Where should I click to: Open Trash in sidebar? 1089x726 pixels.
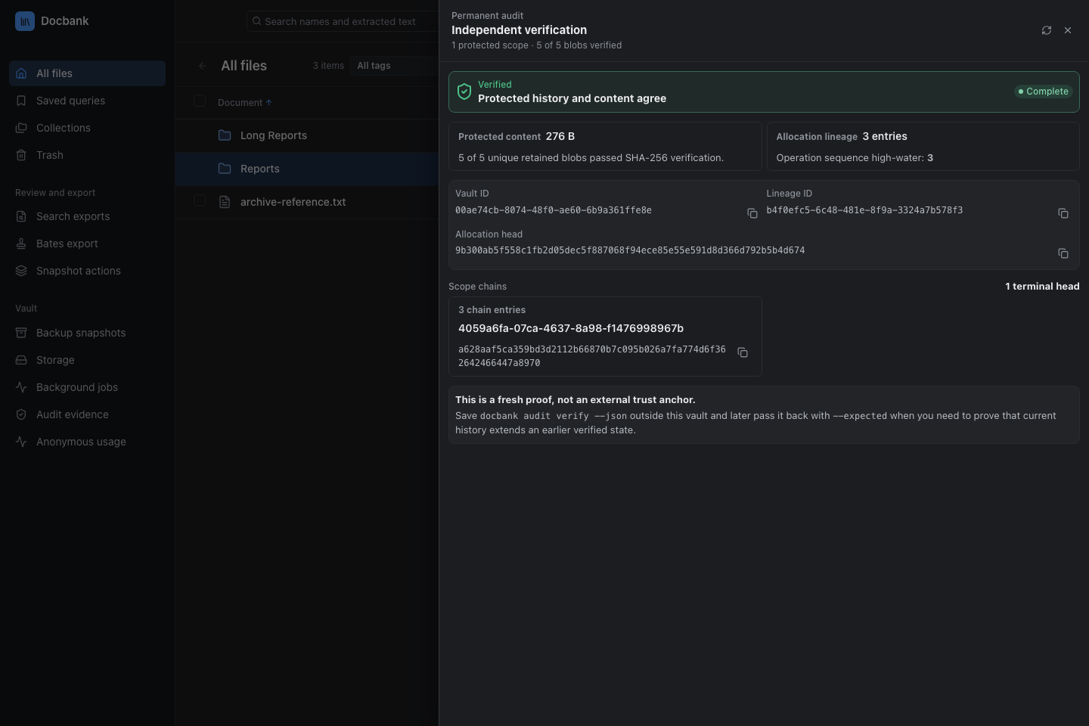(87, 155)
